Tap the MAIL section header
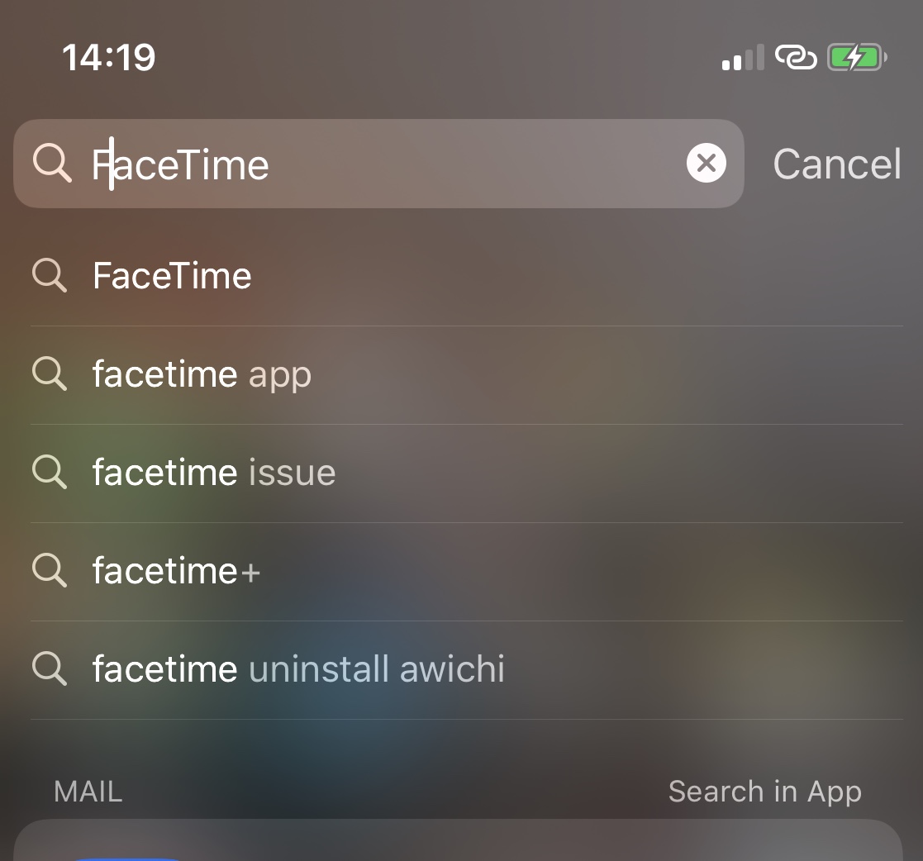The image size is (923, 861). 88,792
